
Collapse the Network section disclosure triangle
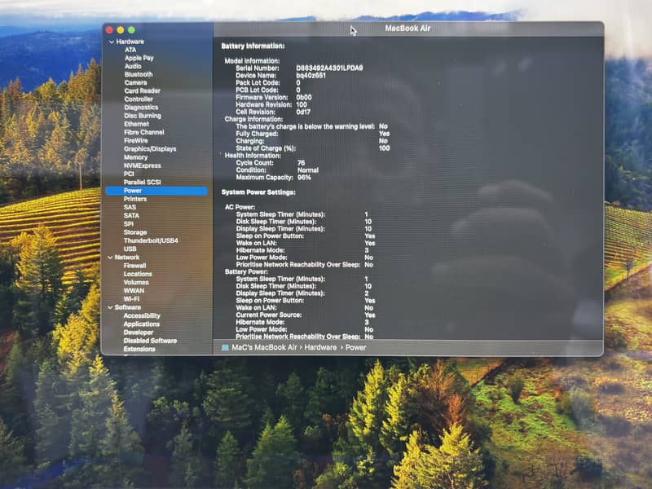point(110,258)
